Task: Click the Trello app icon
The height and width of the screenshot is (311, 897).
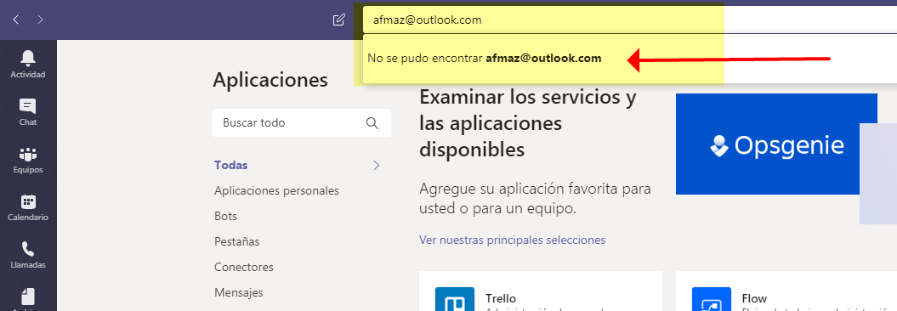Action: pos(455,299)
